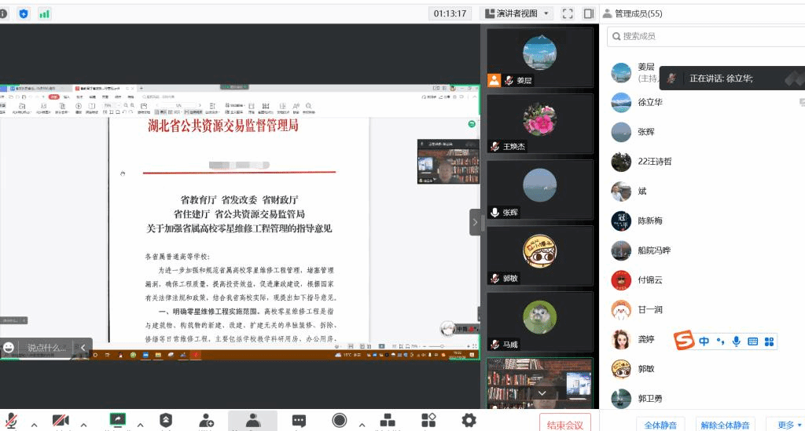
Task: Expand the microphone options arrow
Action: coord(34,425)
